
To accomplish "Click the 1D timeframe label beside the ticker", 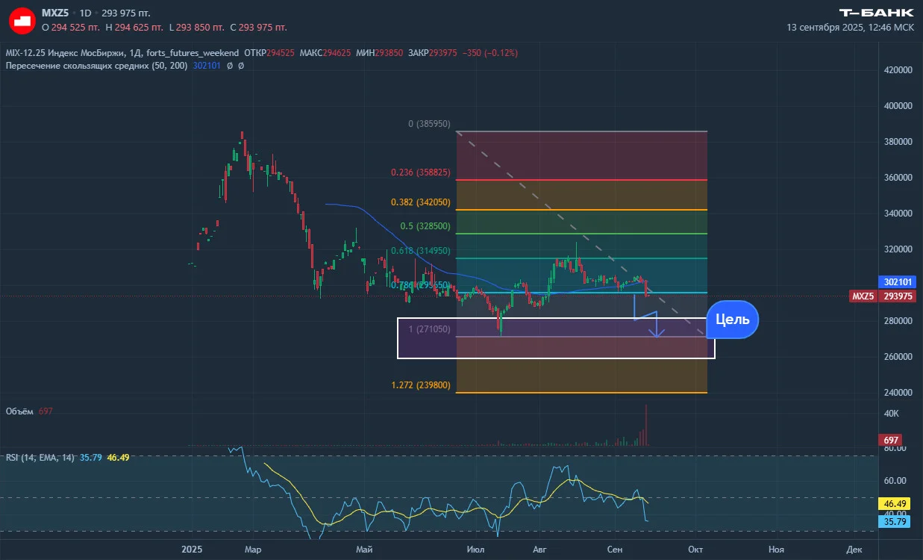I will (86, 13).
